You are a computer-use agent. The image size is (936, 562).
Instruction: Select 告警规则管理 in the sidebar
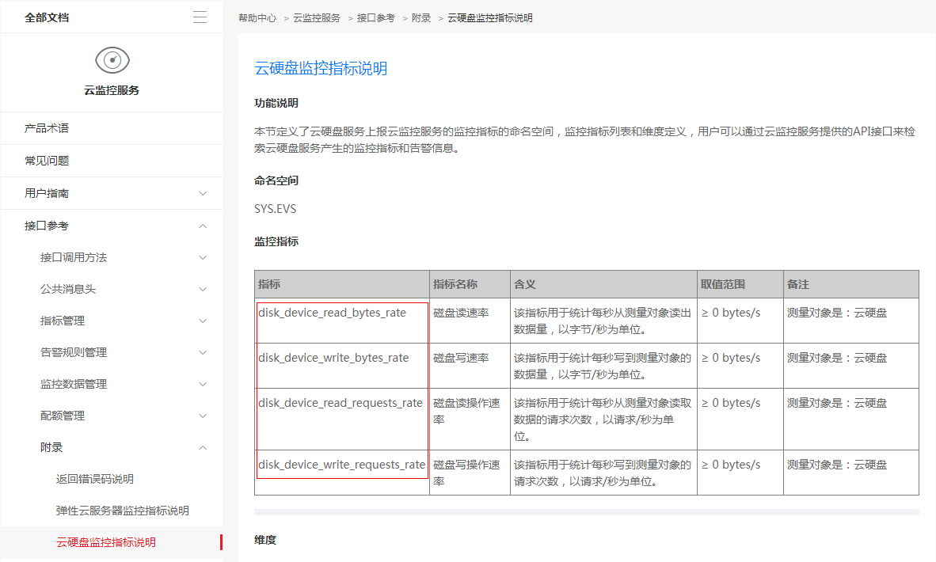pos(74,352)
